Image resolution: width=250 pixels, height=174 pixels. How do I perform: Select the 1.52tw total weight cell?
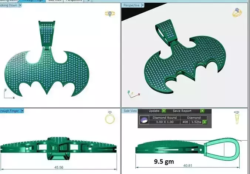pos(196,122)
